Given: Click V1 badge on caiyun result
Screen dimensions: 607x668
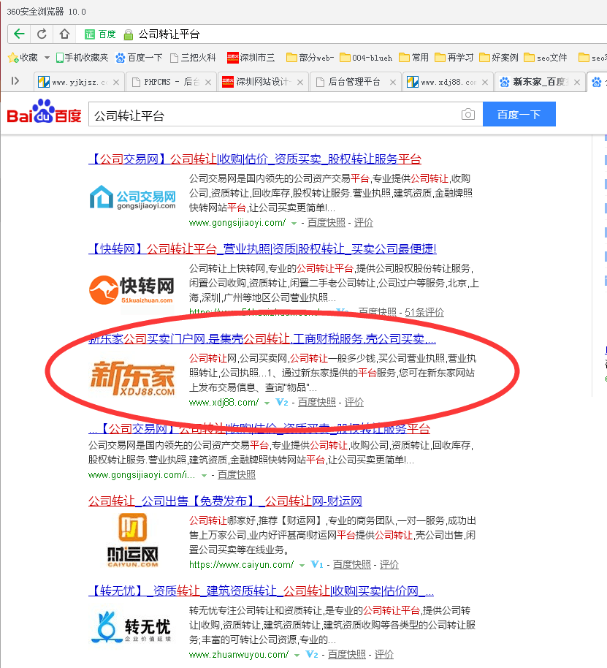Looking at the screenshot, I should point(317,564).
